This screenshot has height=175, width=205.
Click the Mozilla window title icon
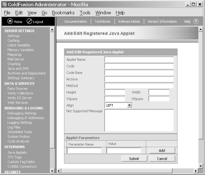coord(5,4)
